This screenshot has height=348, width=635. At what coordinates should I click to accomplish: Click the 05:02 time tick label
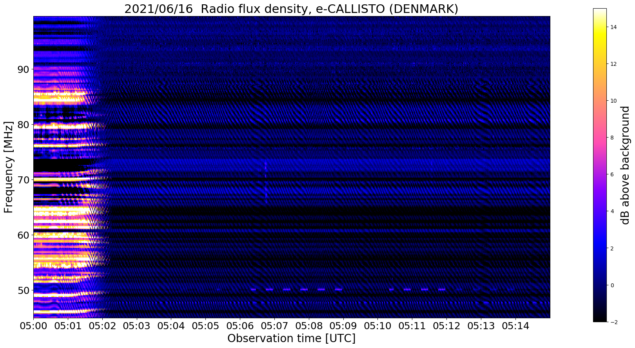coord(102,326)
